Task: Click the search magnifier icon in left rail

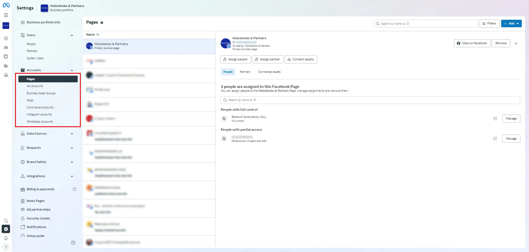Action: click(x=6, y=221)
